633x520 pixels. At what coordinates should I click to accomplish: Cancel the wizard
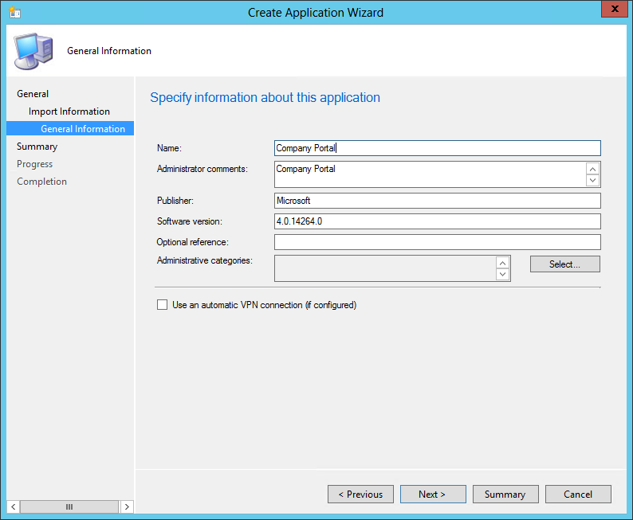coord(578,495)
